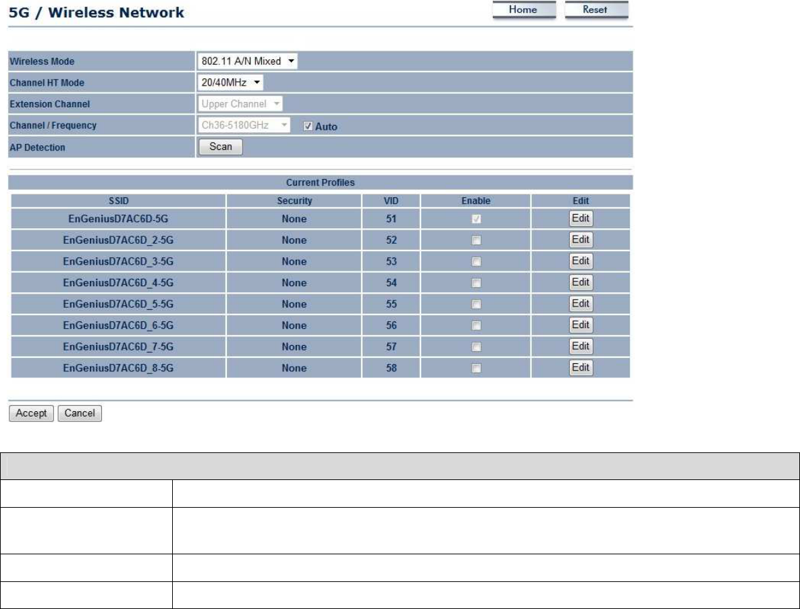Click VID value 52
The width and height of the screenshot is (800, 609).
coord(392,240)
